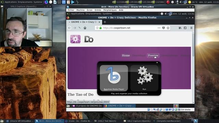Open a new Firefox tab with plus button
This screenshot has height=123, width=219.
pos(105,22)
